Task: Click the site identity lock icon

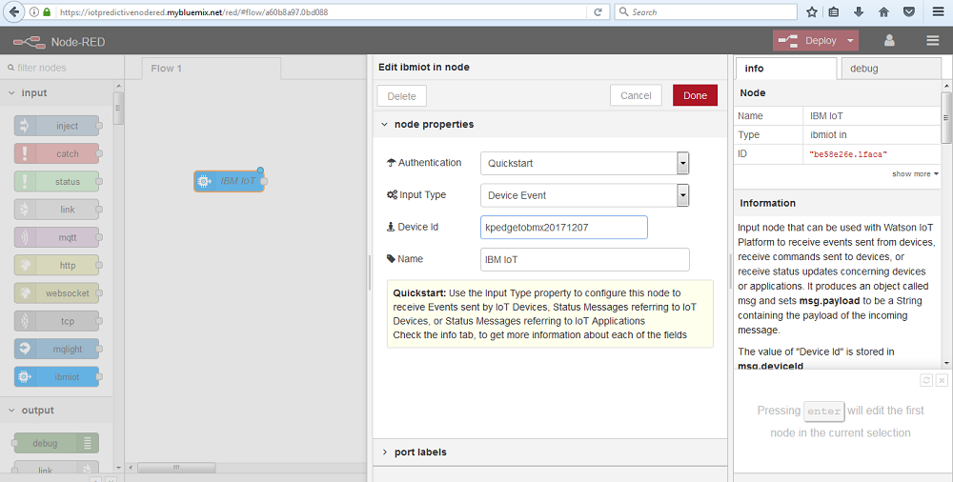Action: point(47,12)
